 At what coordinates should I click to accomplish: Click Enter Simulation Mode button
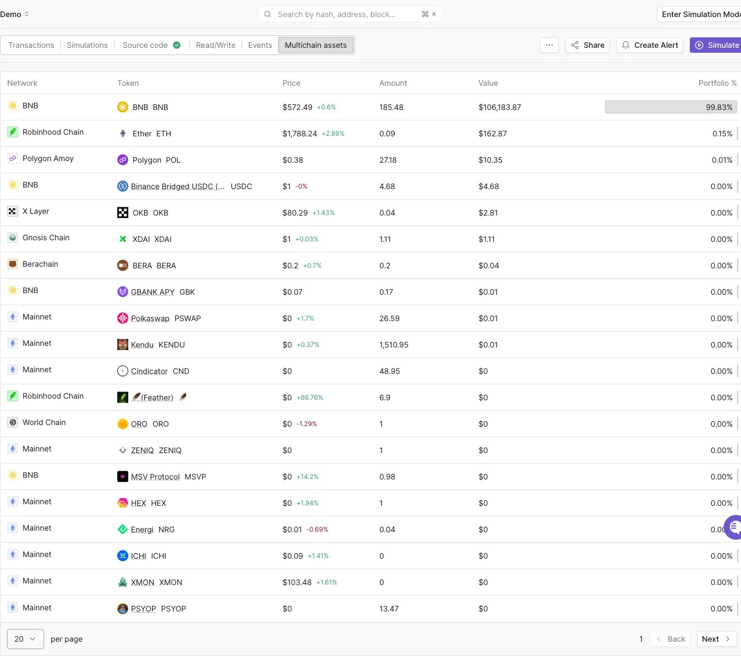699,14
